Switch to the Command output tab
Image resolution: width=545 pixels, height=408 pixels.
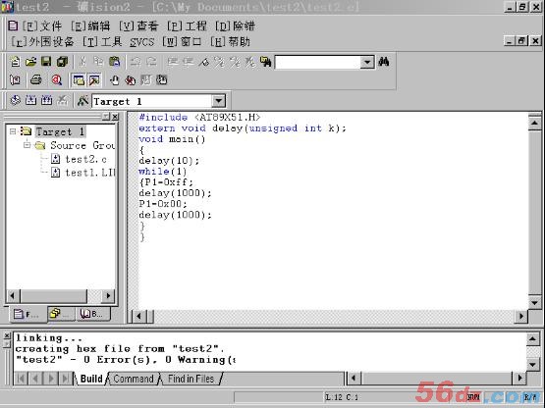point(134,379)
